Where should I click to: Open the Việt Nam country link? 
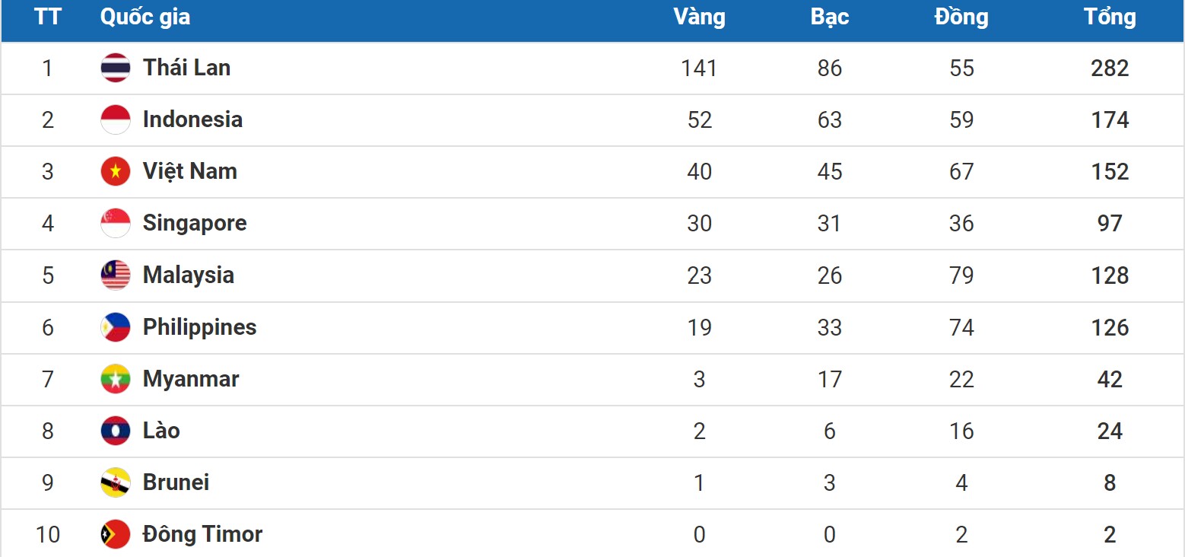[189, 171]
